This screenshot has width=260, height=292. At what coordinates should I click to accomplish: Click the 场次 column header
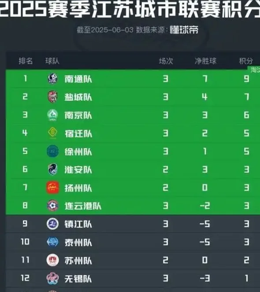tap(166, 61)
